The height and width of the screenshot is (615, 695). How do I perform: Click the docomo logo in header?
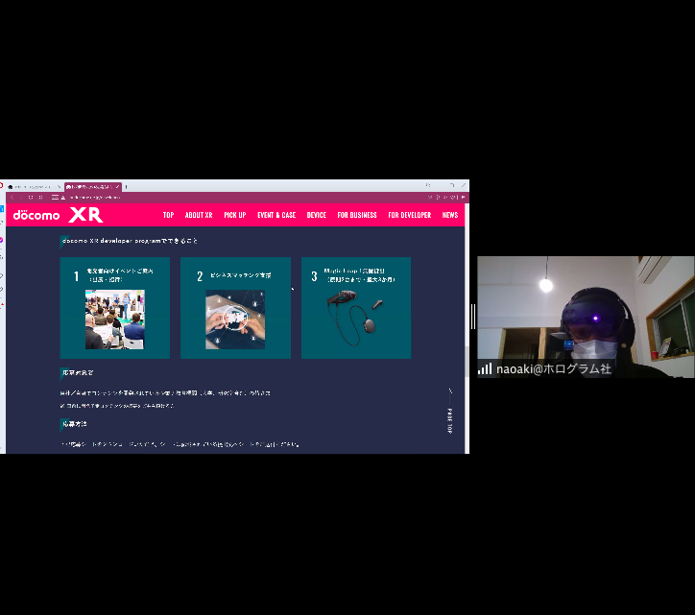(x=36, y=215)
